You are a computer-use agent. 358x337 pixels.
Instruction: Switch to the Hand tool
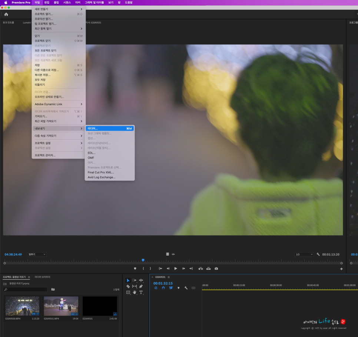pyautogui.click(x=135, y=293)
